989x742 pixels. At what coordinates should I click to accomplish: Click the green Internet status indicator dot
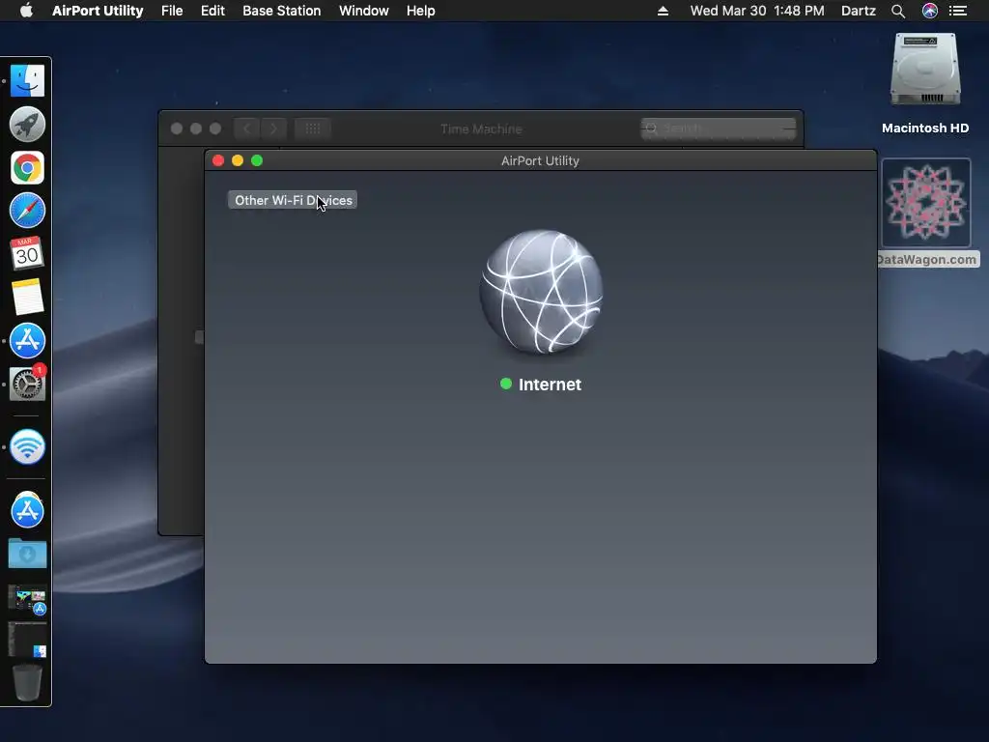pos(506,384)
